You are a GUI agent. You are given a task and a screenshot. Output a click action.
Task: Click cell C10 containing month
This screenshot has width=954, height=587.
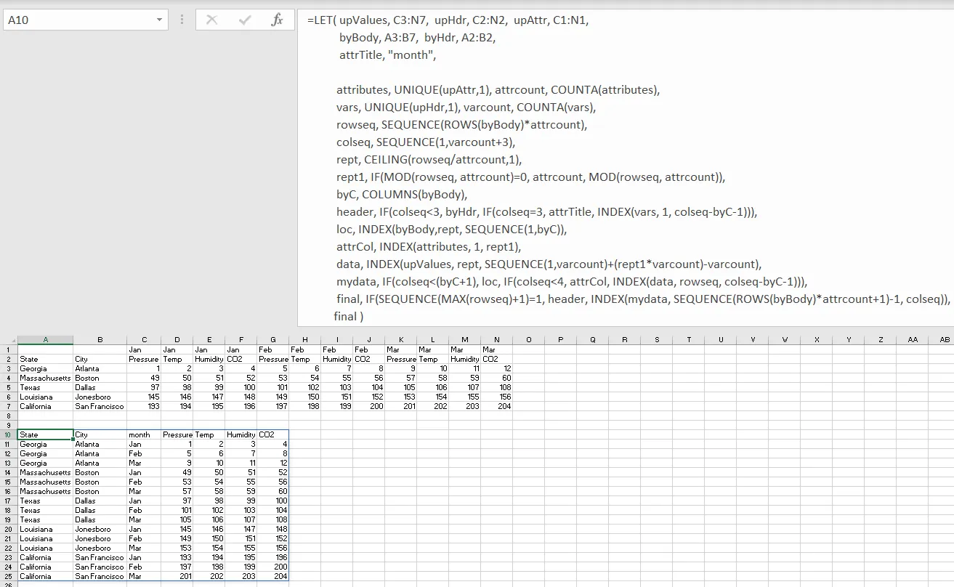coord(144,434)
